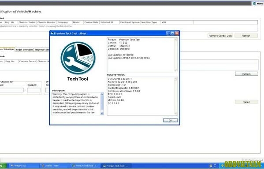Switch to untitled - Paint taskbar button
The width and height of the screenshot is (264, 169).
[54, 166]
